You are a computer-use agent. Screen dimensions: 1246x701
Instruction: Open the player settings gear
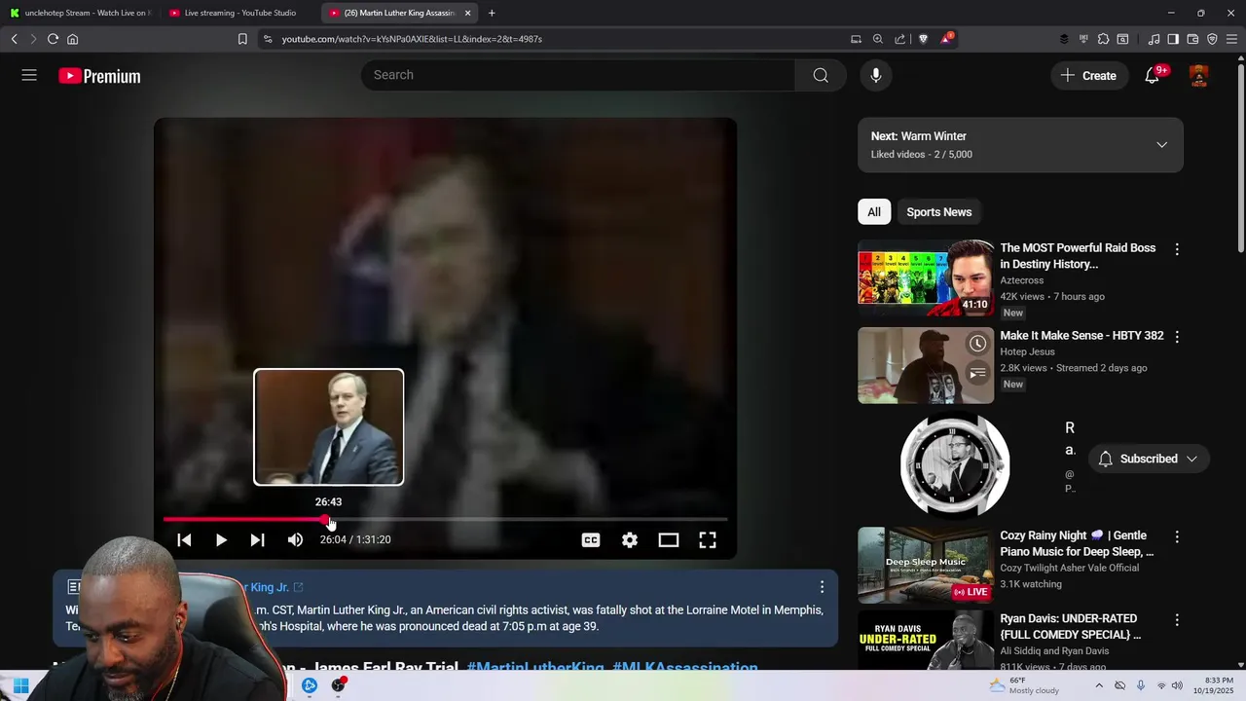[630, 539]
